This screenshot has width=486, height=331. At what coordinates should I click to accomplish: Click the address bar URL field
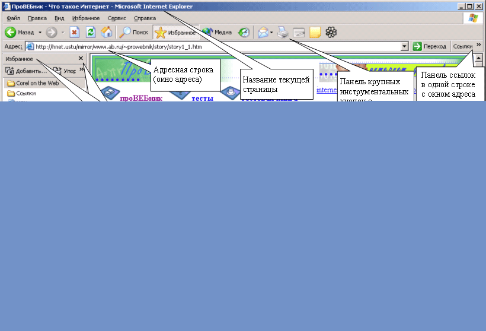pyautogui.click(x=217, y=46)
